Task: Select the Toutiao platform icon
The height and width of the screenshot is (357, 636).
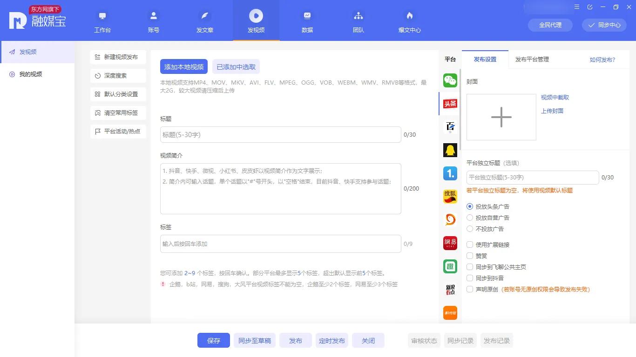Action: (x=450, y=103)
